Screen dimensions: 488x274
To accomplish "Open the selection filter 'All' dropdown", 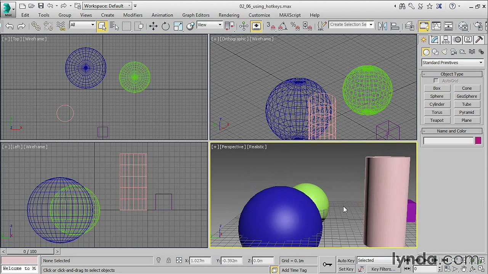I will pyautogui.click(x=82, y=25).
